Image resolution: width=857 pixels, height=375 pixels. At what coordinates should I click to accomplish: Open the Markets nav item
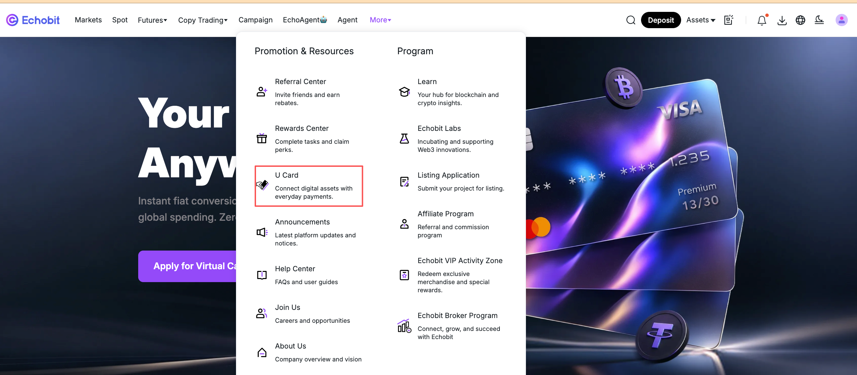(88, 20)
